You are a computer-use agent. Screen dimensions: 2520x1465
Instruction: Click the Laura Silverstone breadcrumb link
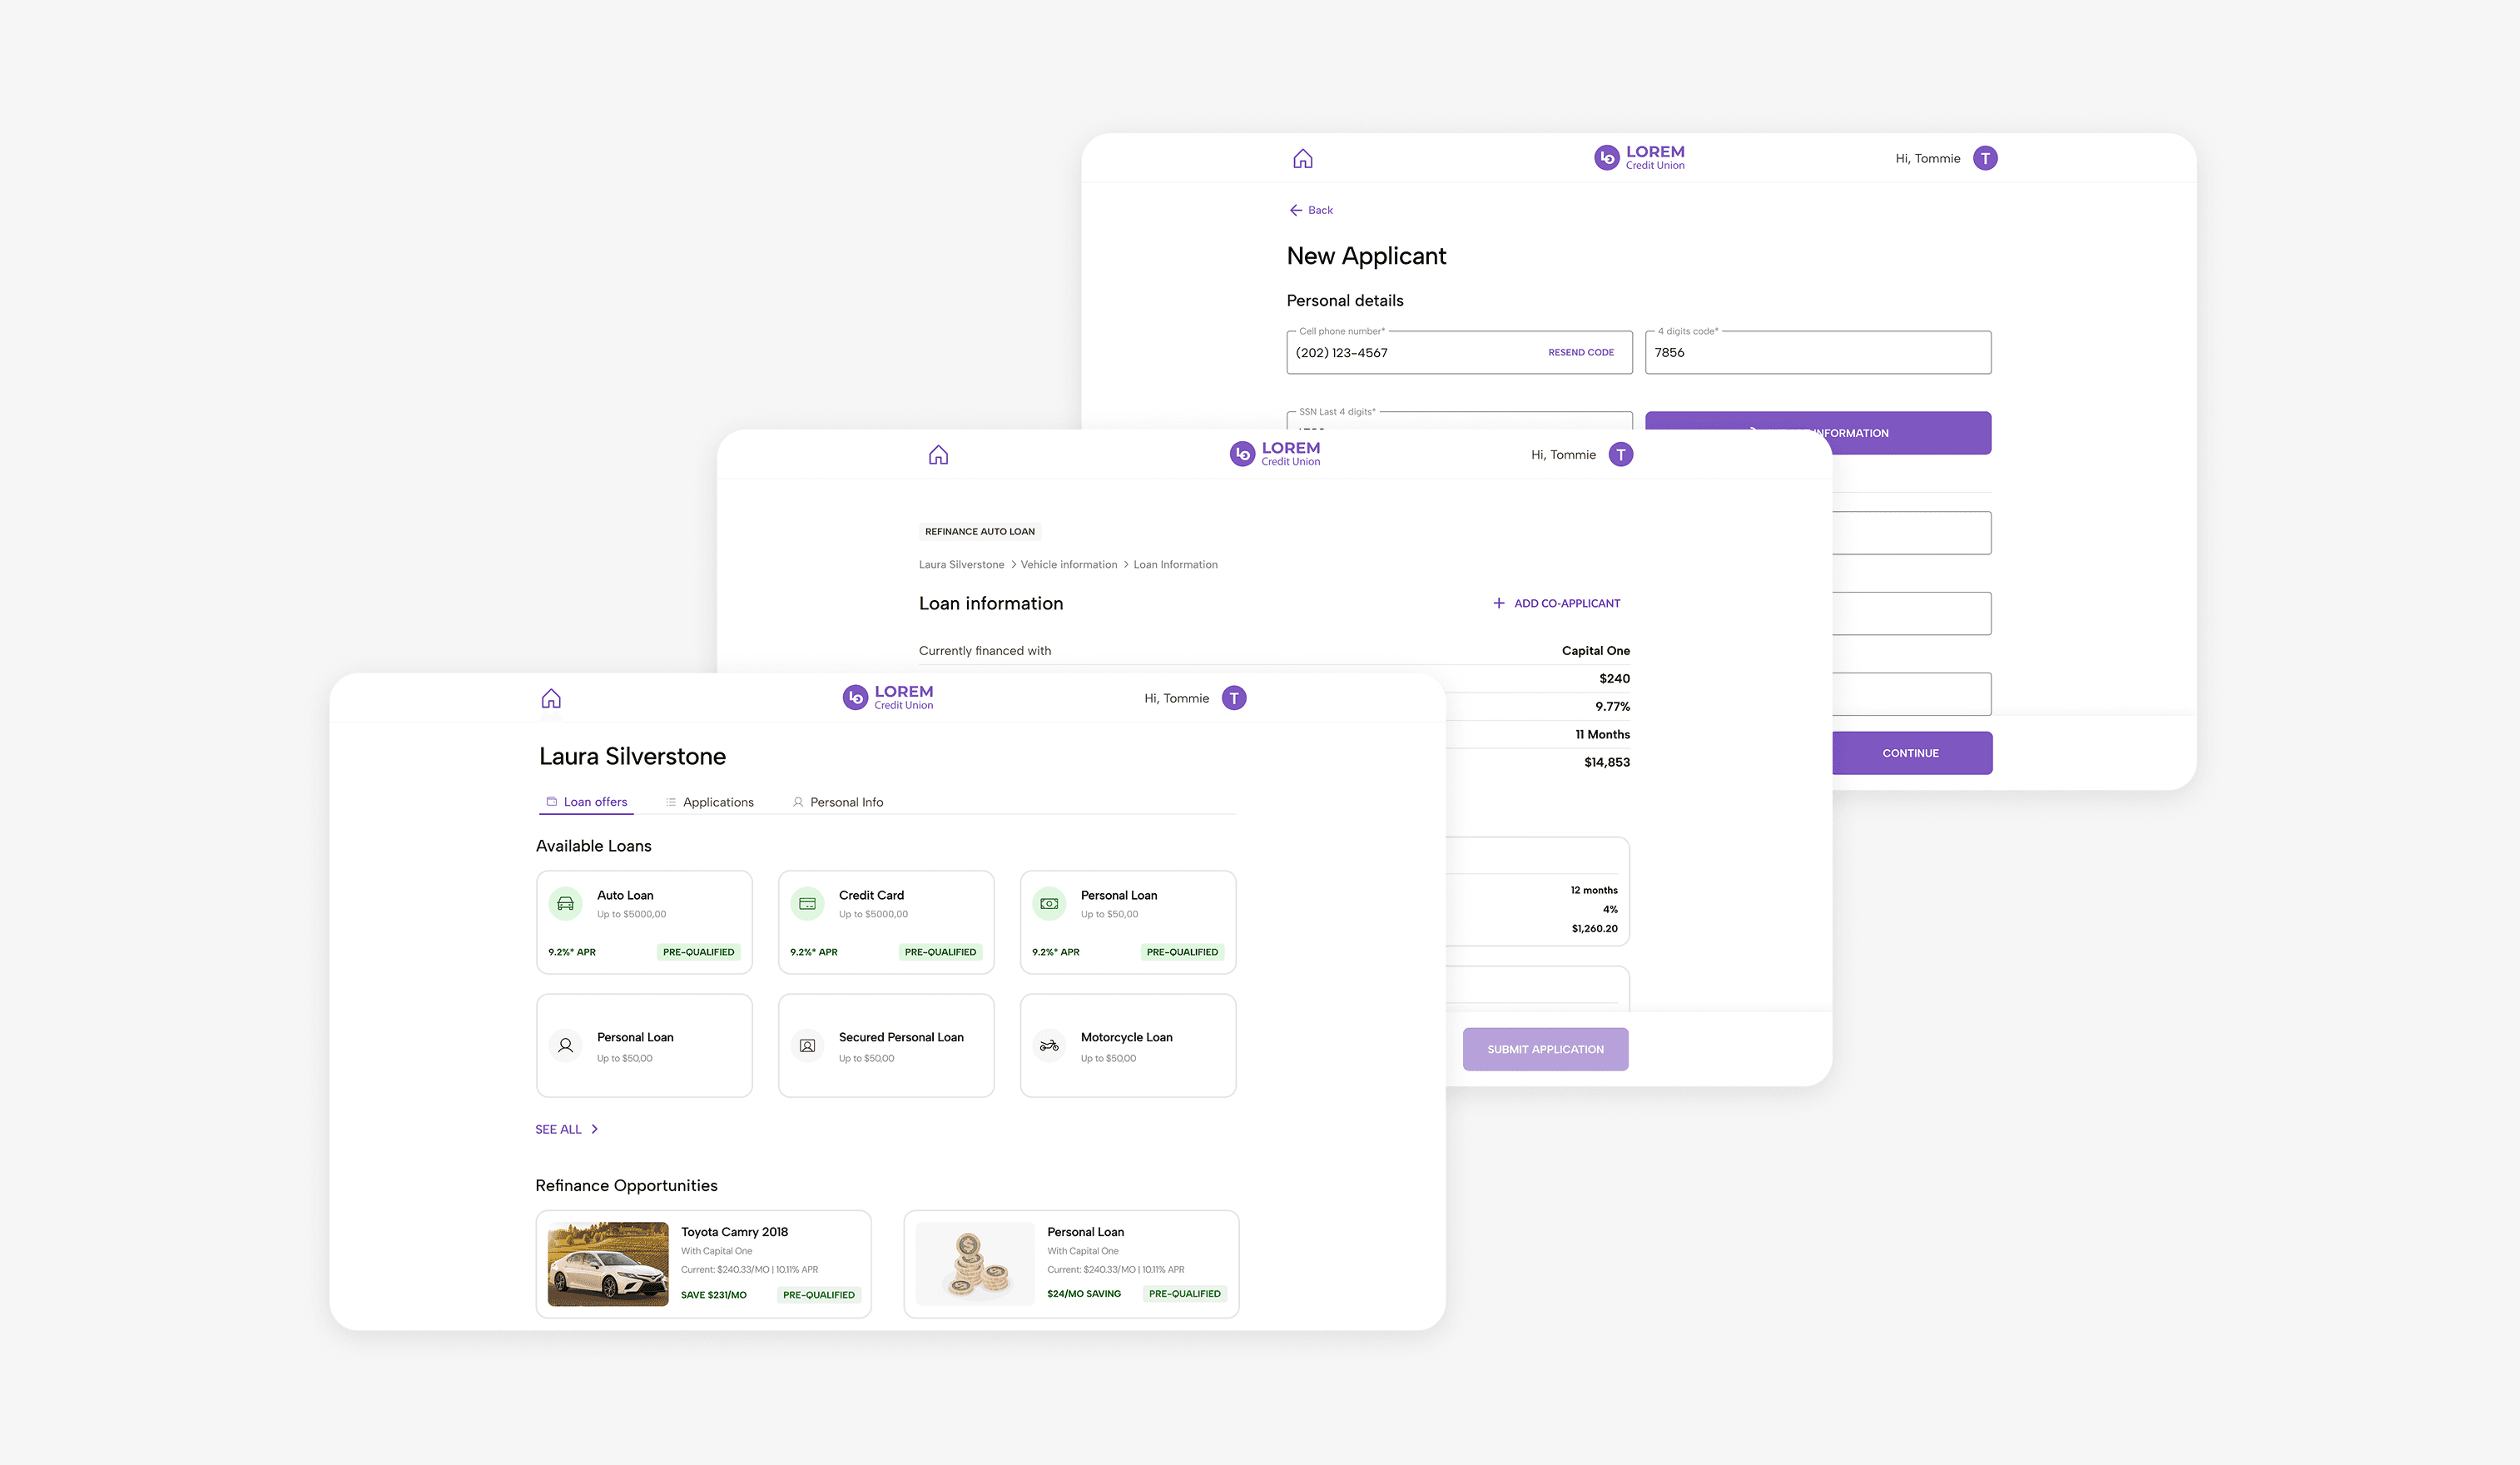(961, 565)
